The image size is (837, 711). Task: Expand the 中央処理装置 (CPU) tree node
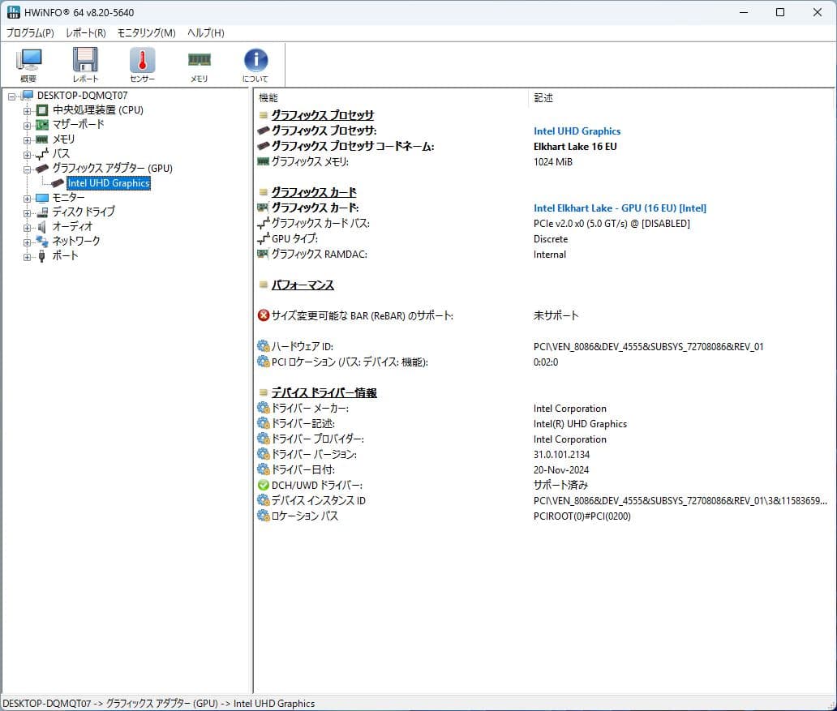(x=28, y=110)
